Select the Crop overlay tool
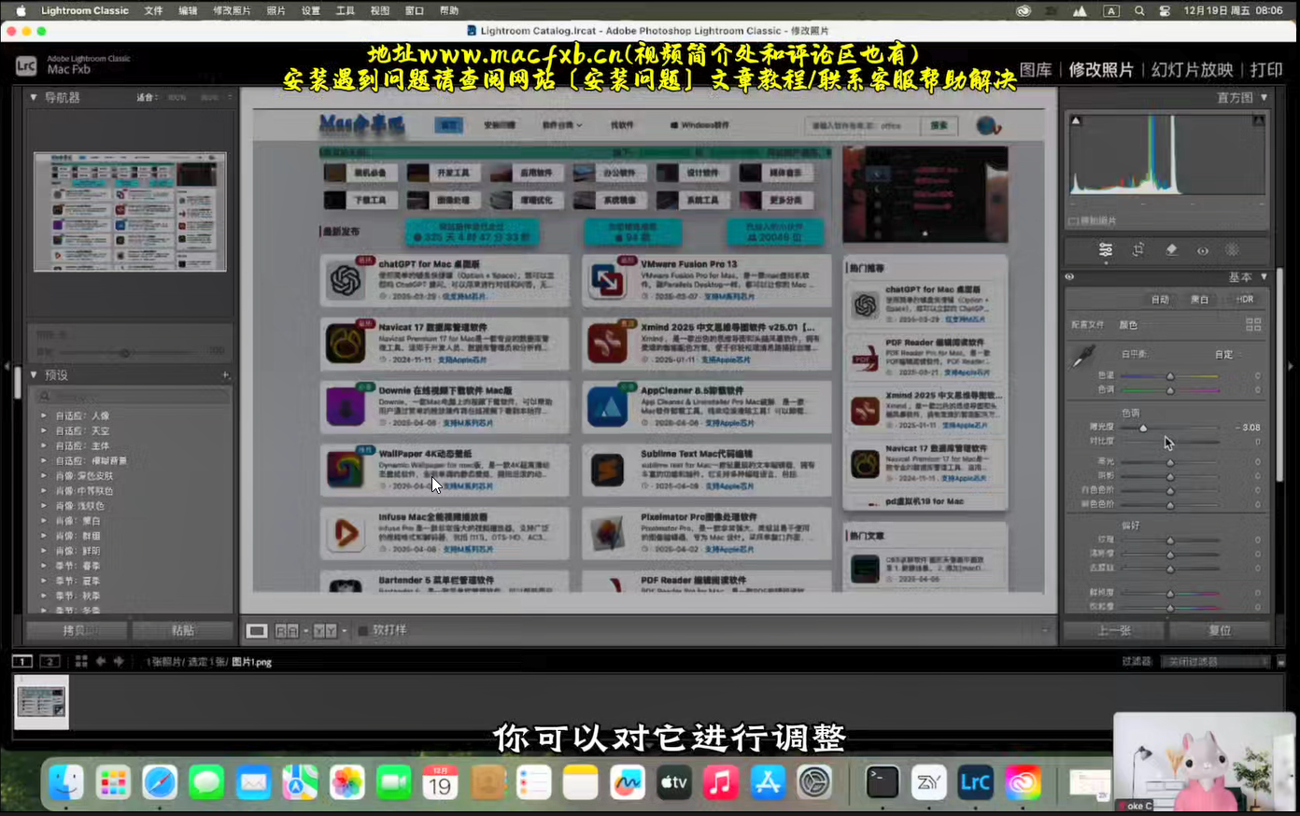The image size is (1300, 816). click(x=1138, y=250)
